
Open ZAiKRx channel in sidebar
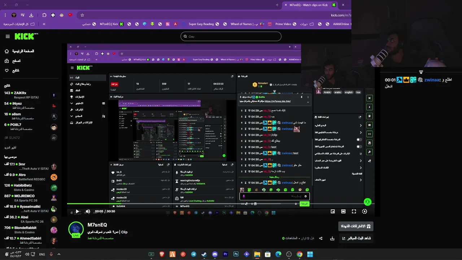pyautogui.click(x=31, y=95)
